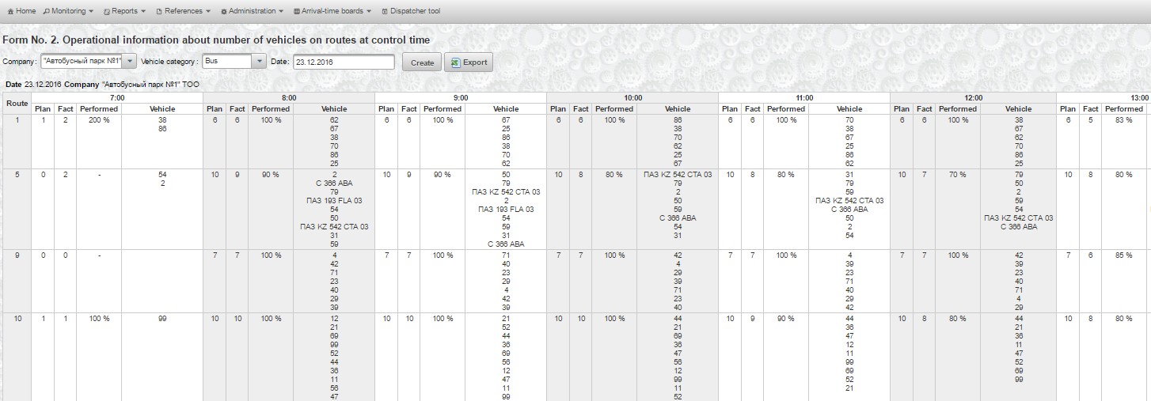
Task: Open the Arrival-time boards menu
Action: click(336, 12)
